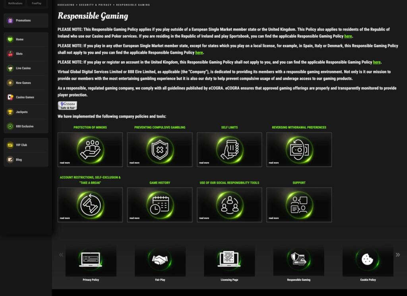This screenshot has width=407, height=296.
Task: Click the 888casino breadcrumb link
Action: point(66,5)
